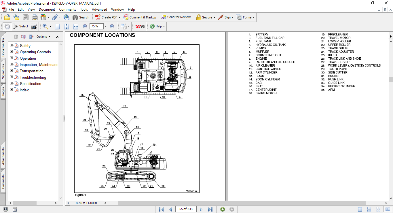Viewport: 393px width, 213px height.
Task: Expand the Safety bookmark
Action: 12,45
